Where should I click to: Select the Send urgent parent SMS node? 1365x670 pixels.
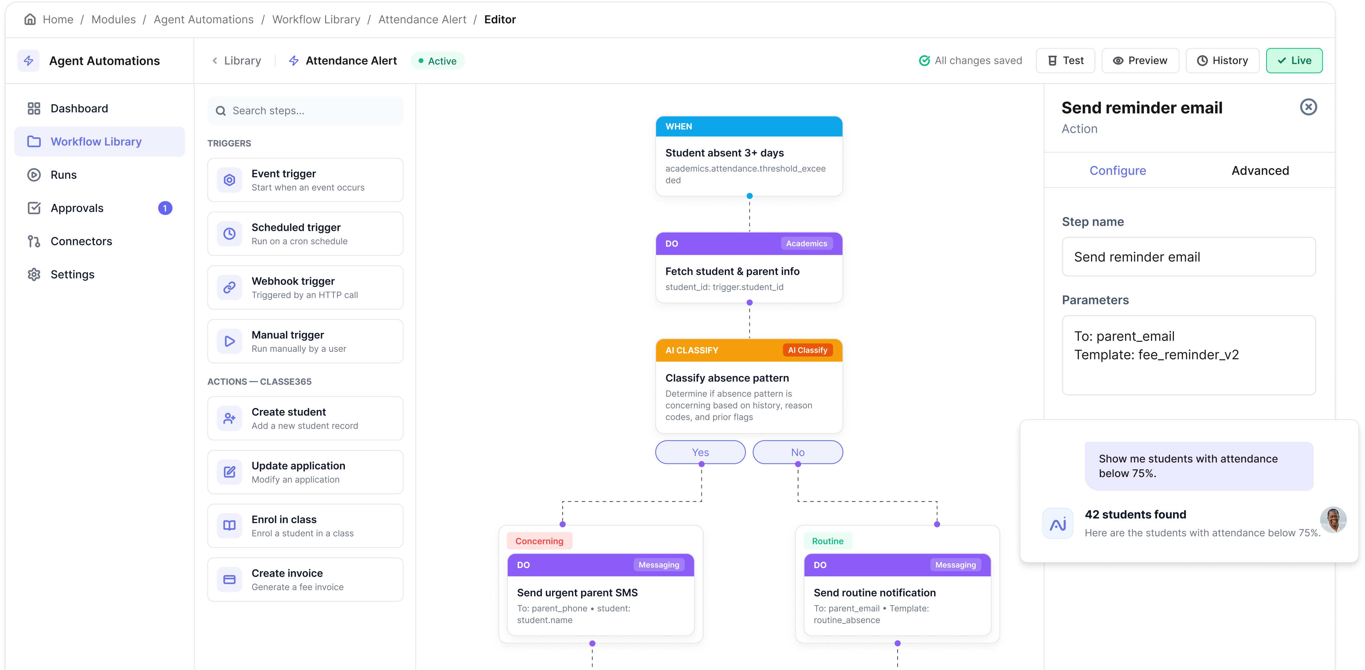pos(600,595)
